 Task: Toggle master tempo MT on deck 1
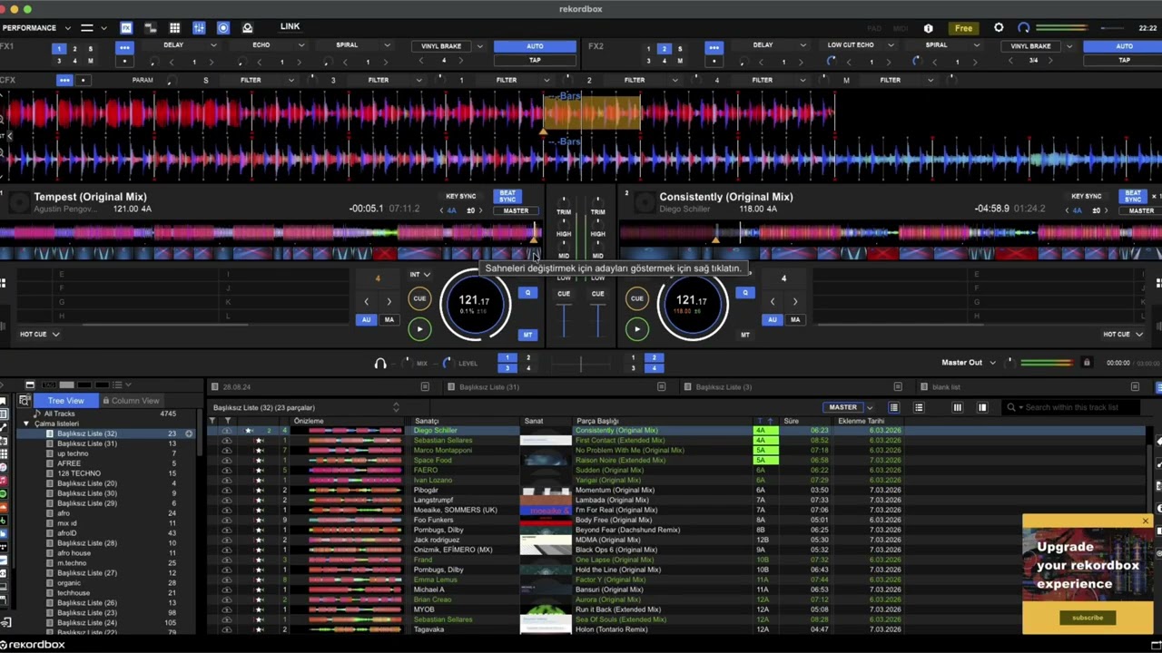[x=527, y=335]
